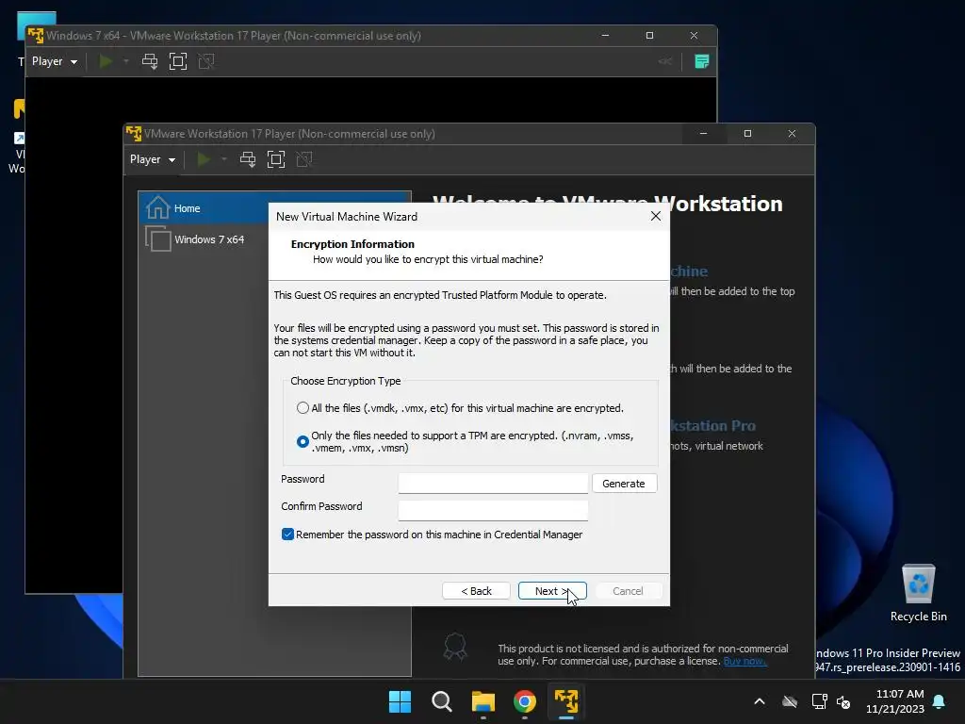Click power on play icon in front VMware window

point(204,159)
